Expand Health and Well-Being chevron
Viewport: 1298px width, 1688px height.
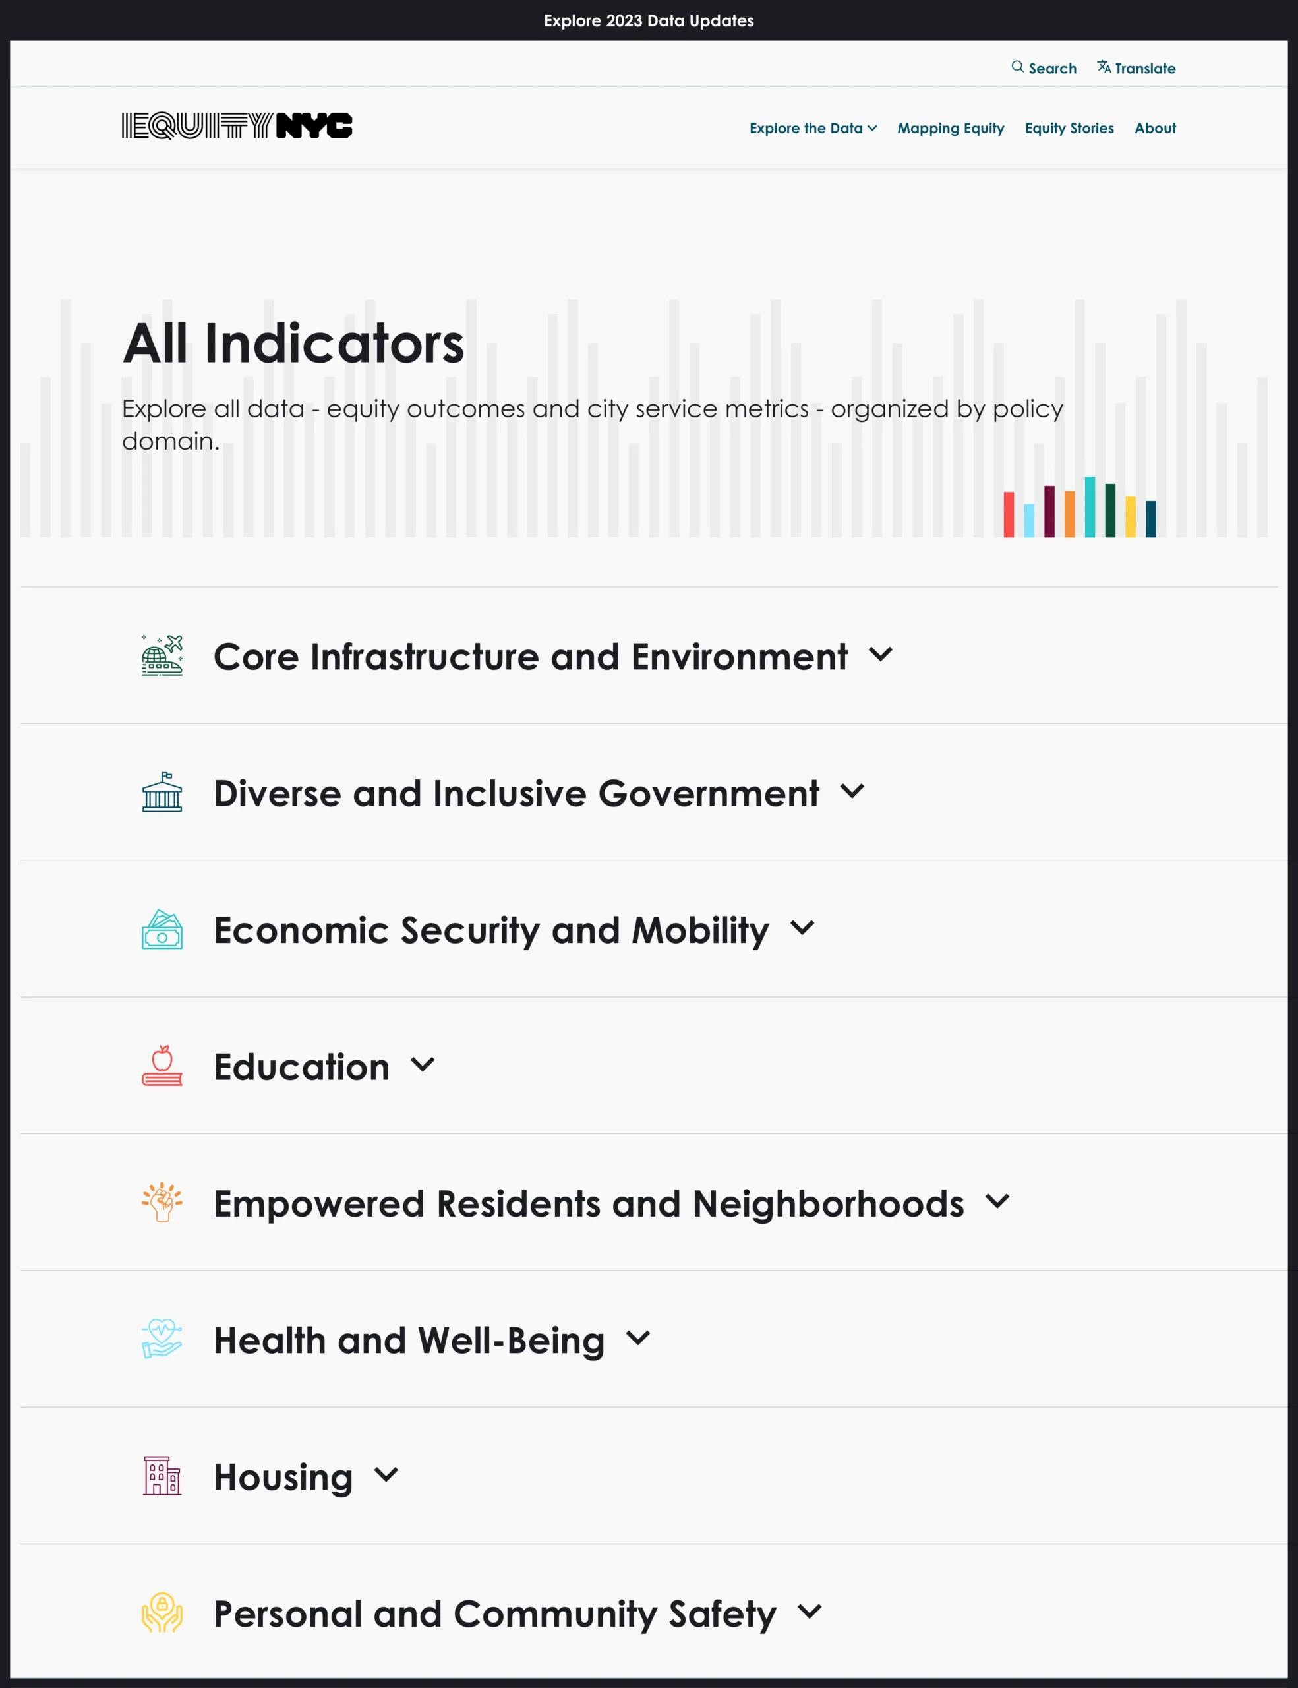(638, 1339)
